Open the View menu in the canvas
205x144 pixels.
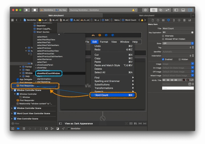(x=114, y=42)
